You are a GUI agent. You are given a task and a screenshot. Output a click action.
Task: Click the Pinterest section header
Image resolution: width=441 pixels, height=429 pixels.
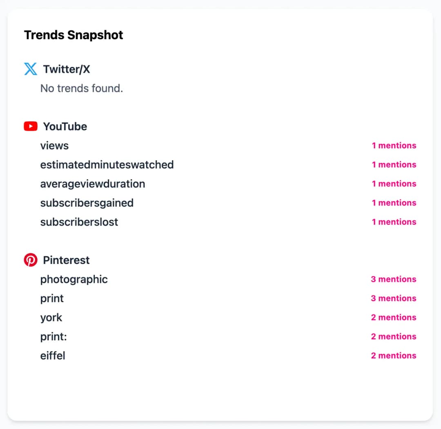(66, 260)
